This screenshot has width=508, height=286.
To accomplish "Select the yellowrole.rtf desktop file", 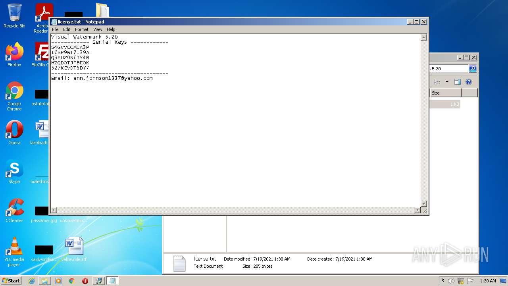I will [74, 249].
